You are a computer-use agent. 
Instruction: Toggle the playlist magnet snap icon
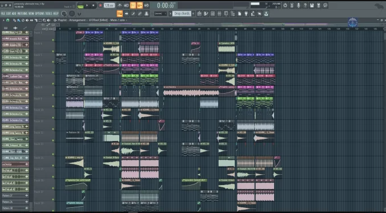click(x=8, y=20)
